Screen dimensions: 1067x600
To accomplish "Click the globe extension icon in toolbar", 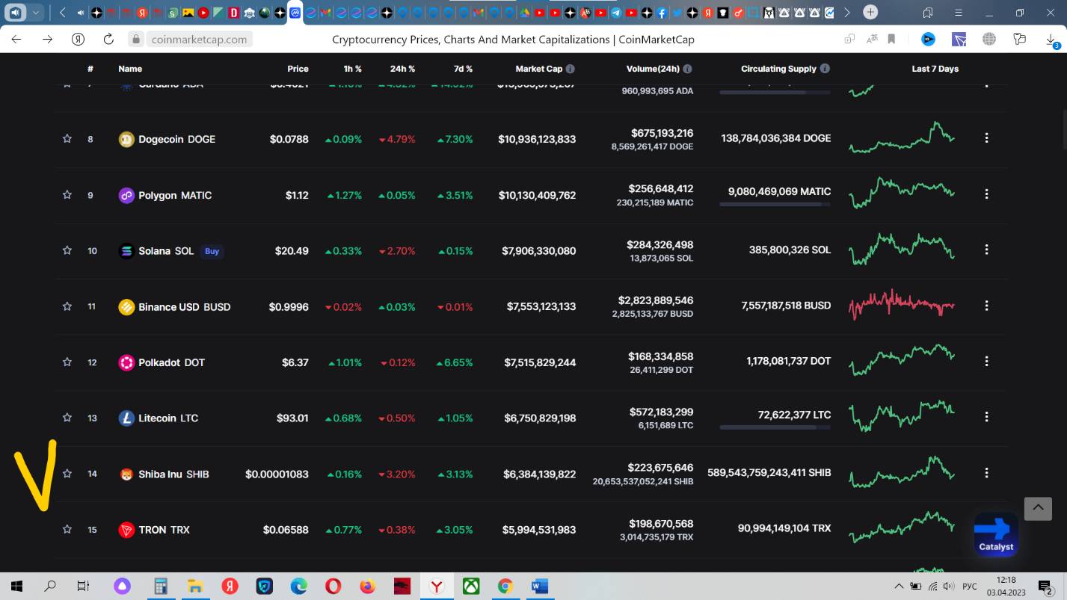I will point(989,40).
